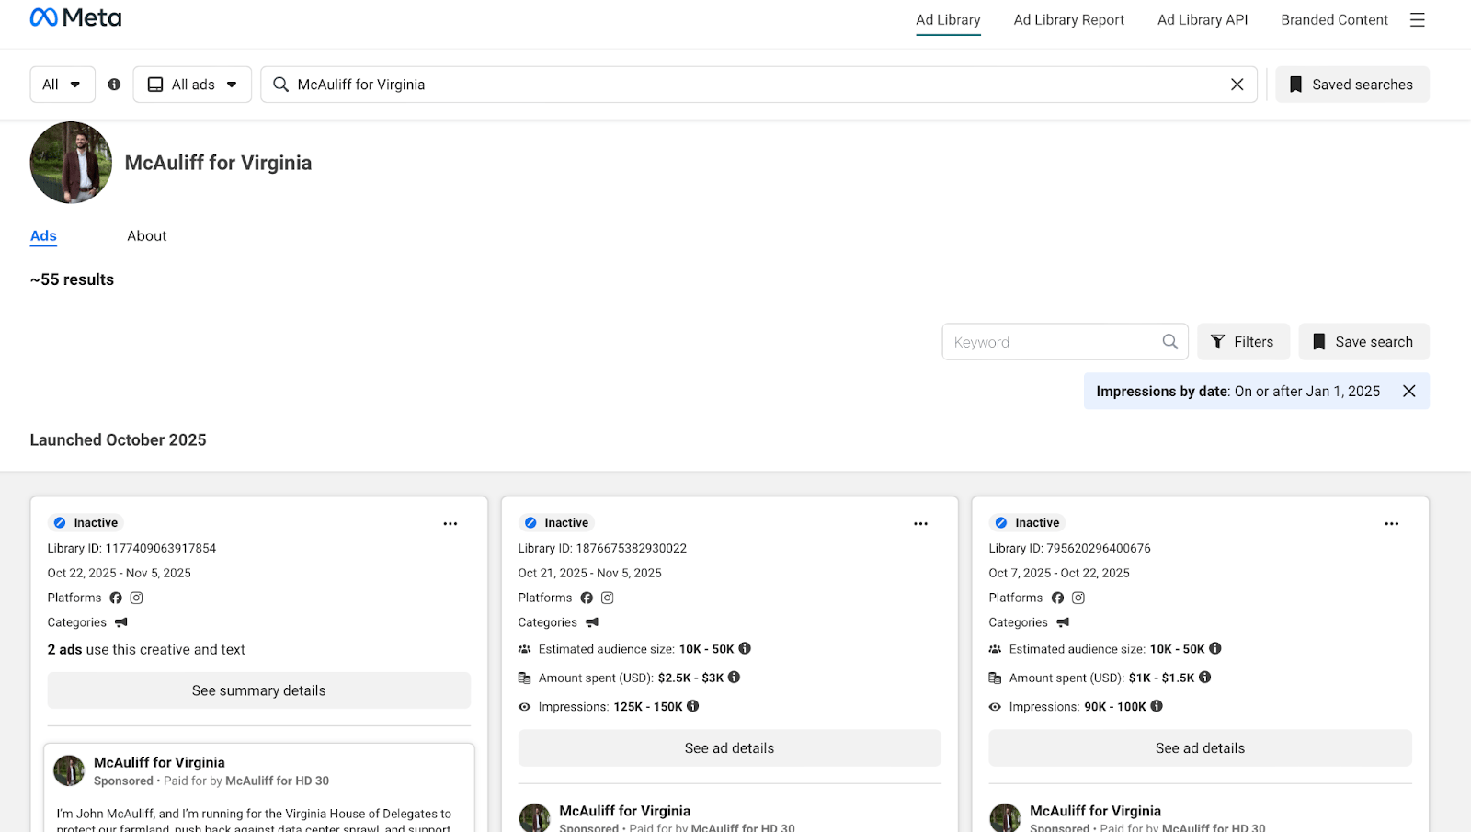
Task: Click Oct 7, 2025 - Oct 22, 2025 date range
Action: [x=1059, y=573]
